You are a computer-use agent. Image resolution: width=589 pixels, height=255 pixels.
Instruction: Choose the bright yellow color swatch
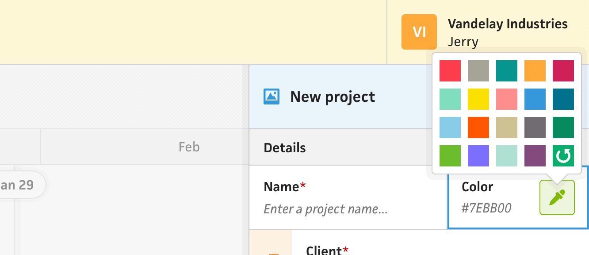(x=478, y=99)
